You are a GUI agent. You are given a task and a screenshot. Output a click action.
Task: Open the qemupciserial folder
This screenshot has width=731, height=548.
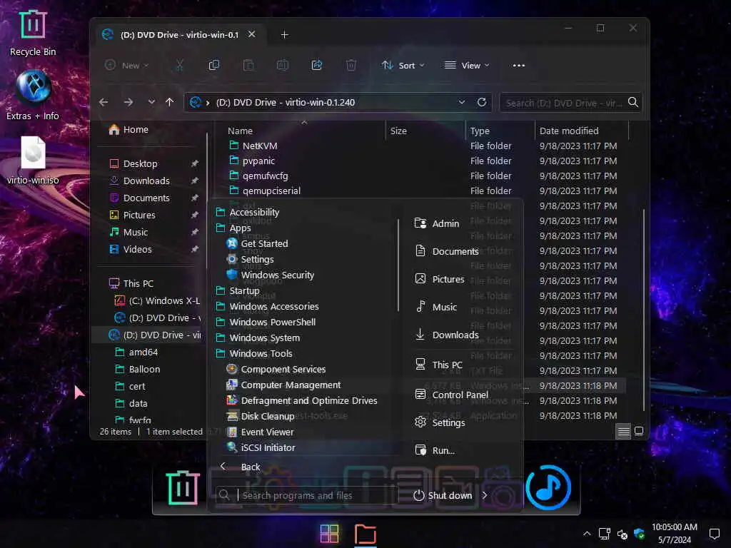(x=265, y=191)
